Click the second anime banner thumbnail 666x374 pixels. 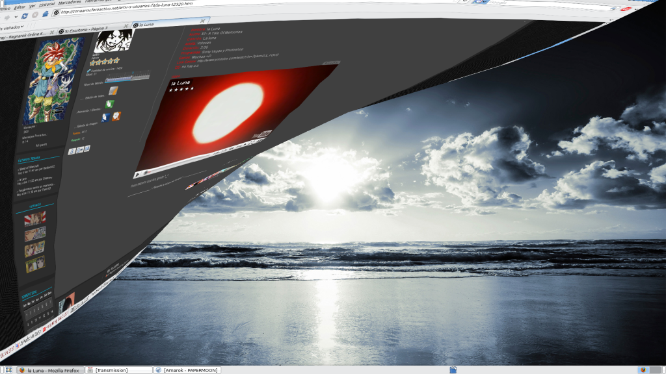(x=35, y=233)
